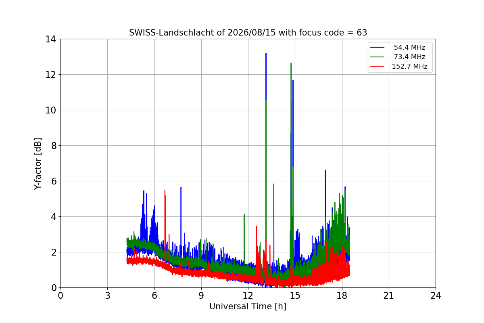Click the y-axis tick label 14

[51, 39]
